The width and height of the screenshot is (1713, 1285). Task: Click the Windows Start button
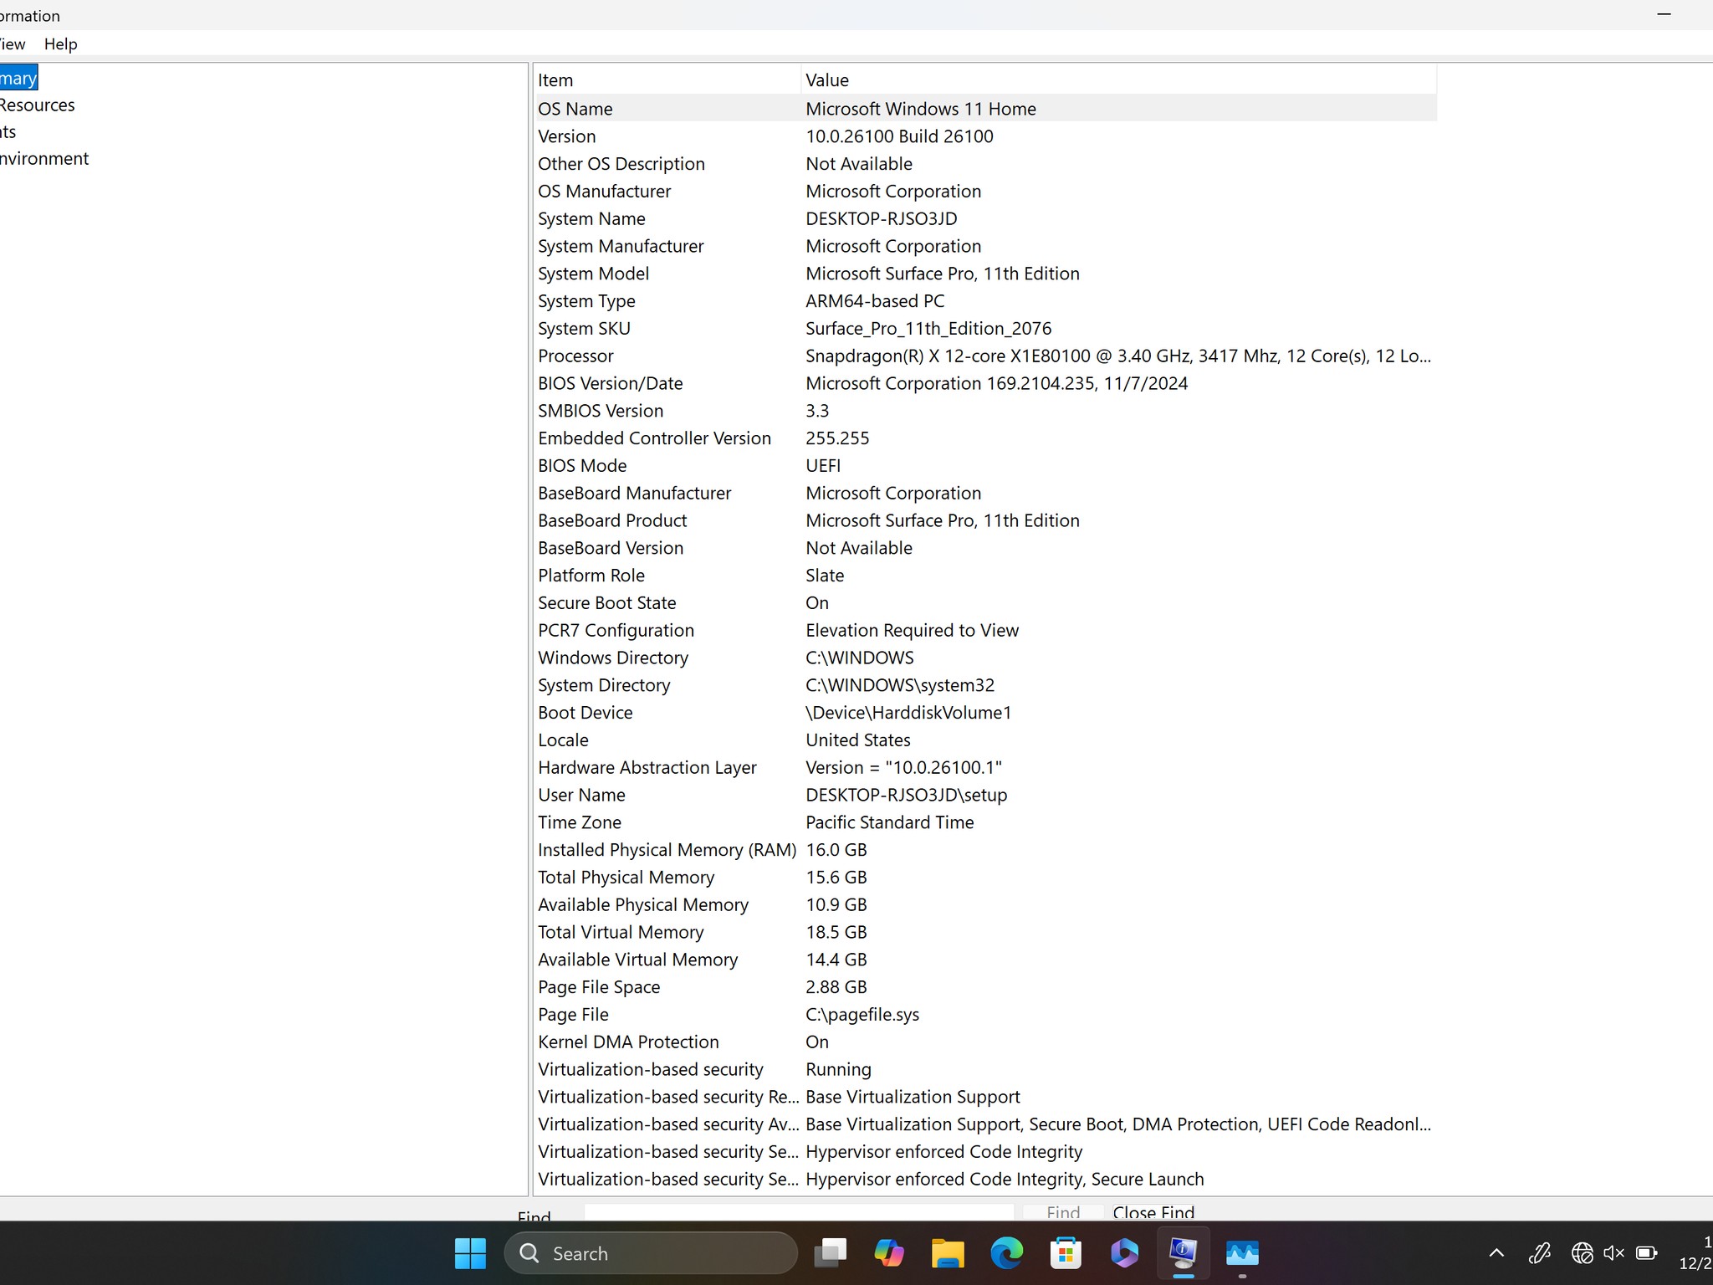(x=471, y=1253)
